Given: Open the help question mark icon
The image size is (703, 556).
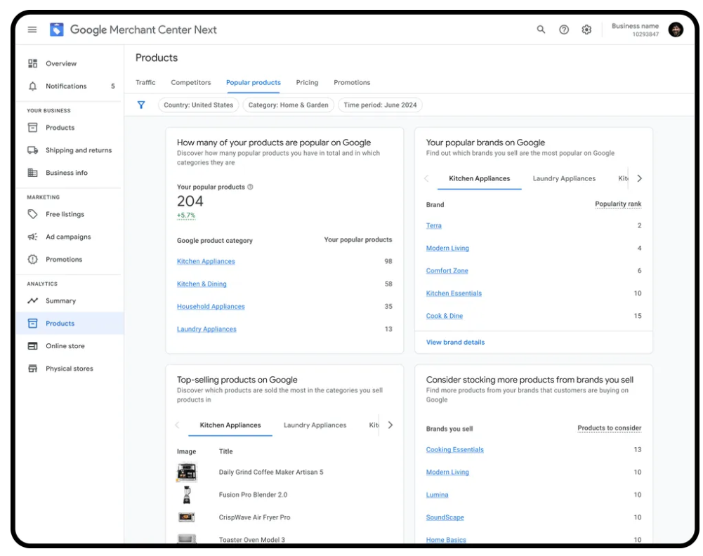Looking at the screenshot, I should pos(564,29).
